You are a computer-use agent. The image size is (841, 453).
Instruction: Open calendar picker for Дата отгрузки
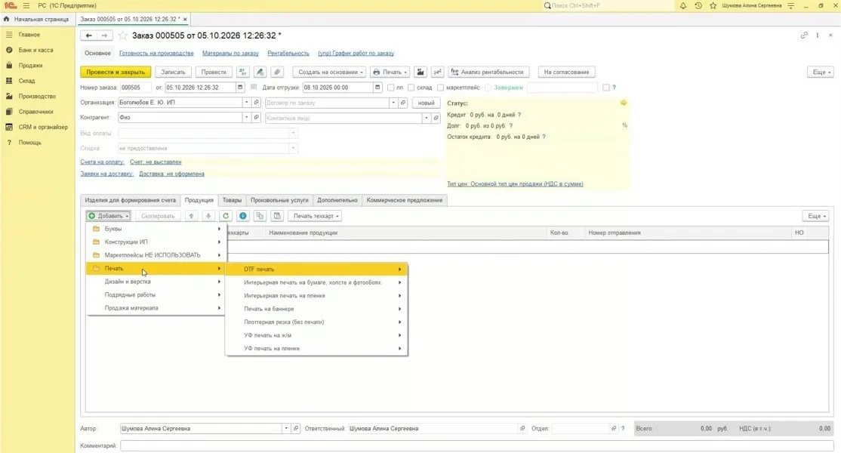[377, 88]
